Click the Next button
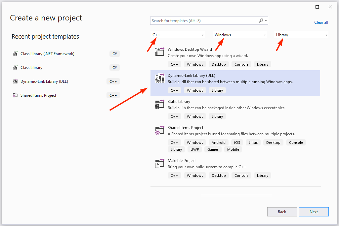Screen dimensions: 339x226 click(x=314, y=212)
